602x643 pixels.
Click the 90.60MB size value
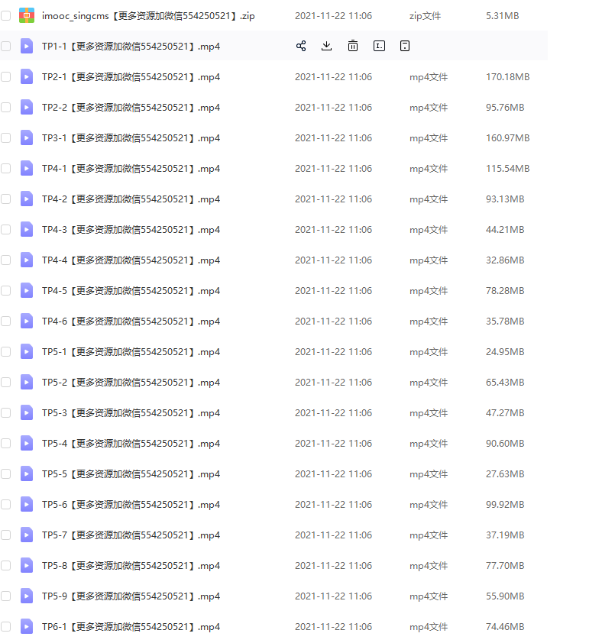(x=505, y=443)
